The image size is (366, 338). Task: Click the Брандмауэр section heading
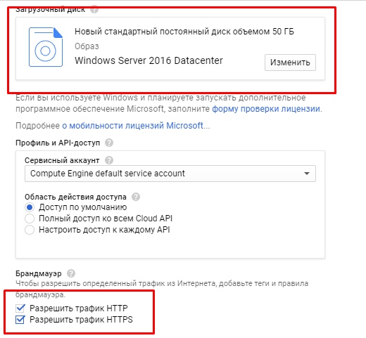pos(39,273)
